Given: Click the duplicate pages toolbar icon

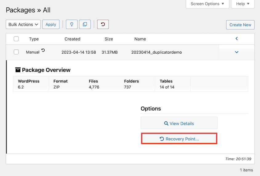Looking at the screenshot, I should click(85, 24).
